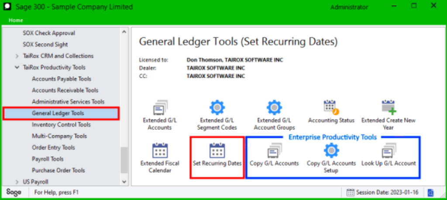Click the Session Date 2023-01-16 text
Screen dimensions: 447x200
[x=387, y=193]
